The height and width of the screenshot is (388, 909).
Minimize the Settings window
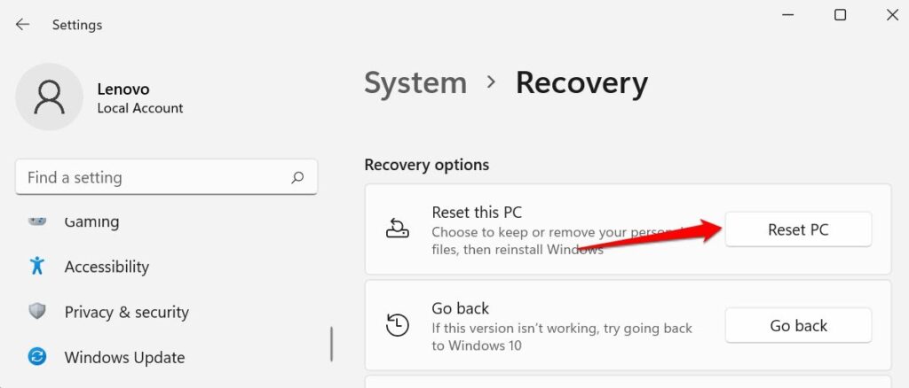click(x=788, y=15)
